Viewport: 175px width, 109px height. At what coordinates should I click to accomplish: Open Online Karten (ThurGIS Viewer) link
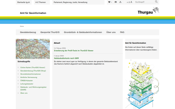point(33,67)
